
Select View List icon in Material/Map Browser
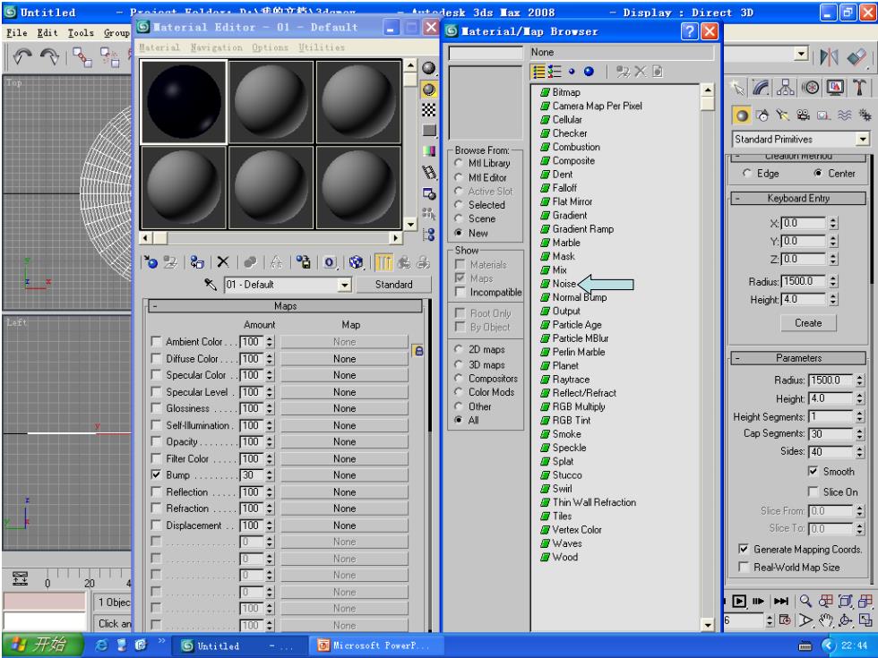[x=538, y=72]
